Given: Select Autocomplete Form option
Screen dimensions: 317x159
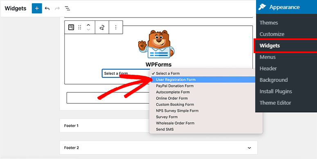Looking at the screenshot, I should pyautogui.click(x=206, y=92).
